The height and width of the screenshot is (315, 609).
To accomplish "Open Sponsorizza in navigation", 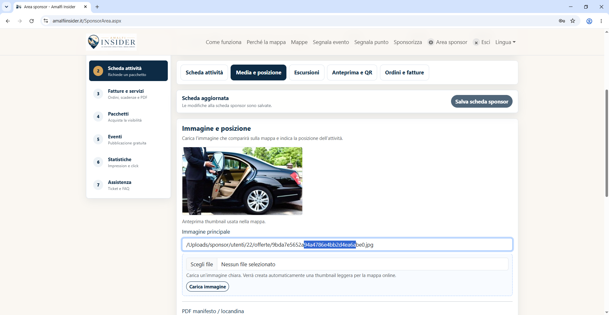I will coord(408,42).
